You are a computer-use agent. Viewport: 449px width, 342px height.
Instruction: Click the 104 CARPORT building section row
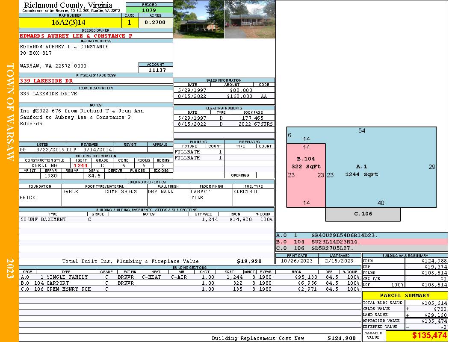click(190, 283)
